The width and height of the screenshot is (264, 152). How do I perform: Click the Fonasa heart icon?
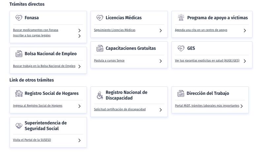pos(19,18)
